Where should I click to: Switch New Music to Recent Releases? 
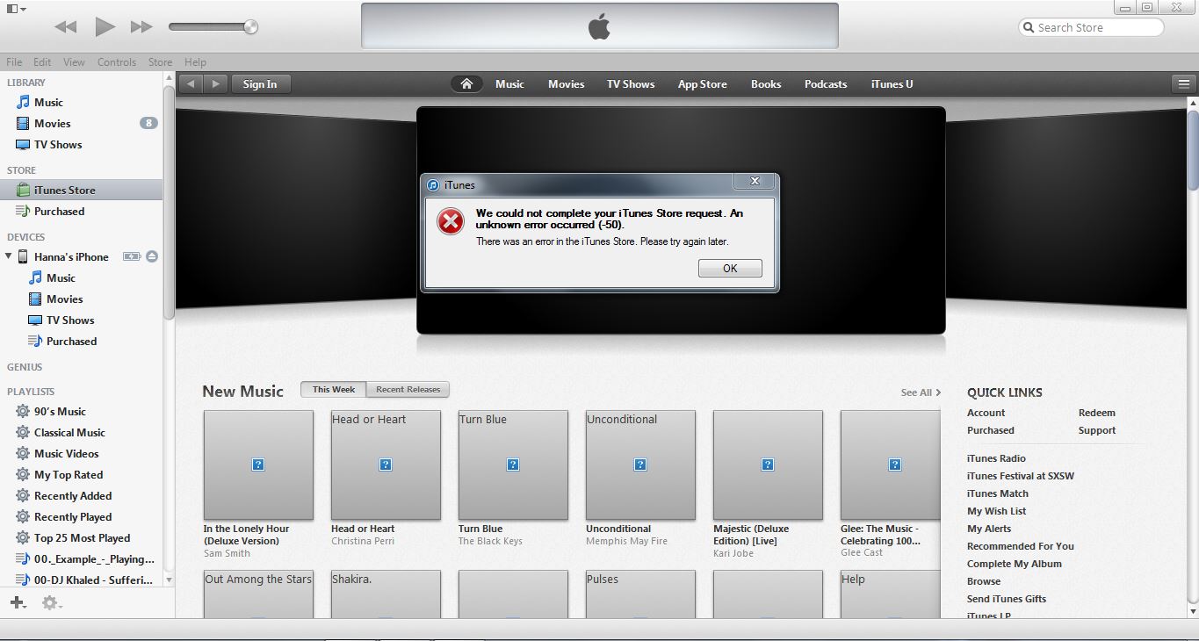tap(408, 390)
